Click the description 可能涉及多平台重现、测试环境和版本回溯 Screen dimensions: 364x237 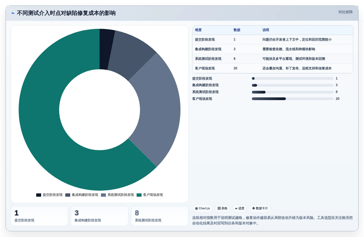294,59
